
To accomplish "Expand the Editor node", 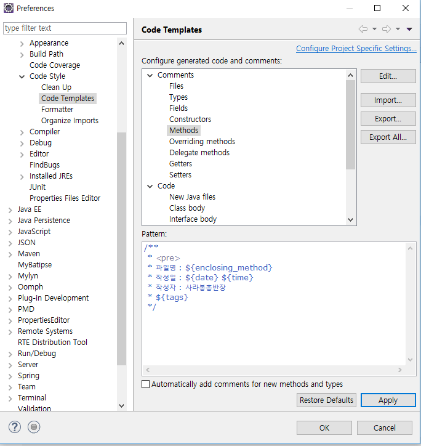I will click(22, 155).
